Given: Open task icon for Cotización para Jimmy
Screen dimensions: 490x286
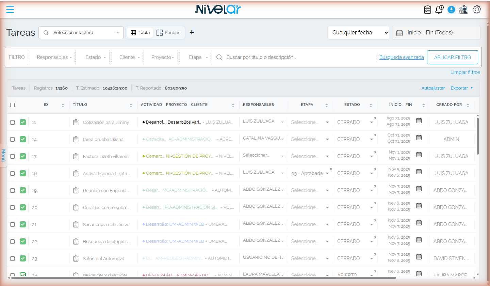Looking at the screenshot, I should (x=76, y=122).
